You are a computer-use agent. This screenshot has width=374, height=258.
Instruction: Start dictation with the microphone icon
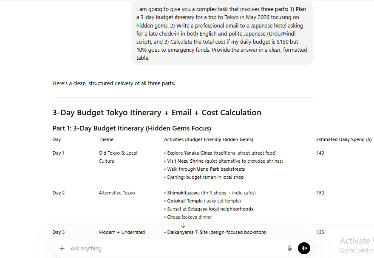[x=290, y=248]
